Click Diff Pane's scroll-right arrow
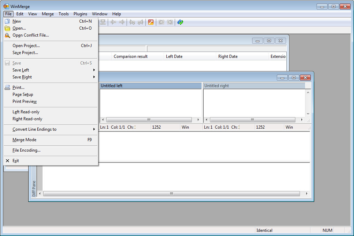Screen dimensions: 354x236 click(307, 193)
